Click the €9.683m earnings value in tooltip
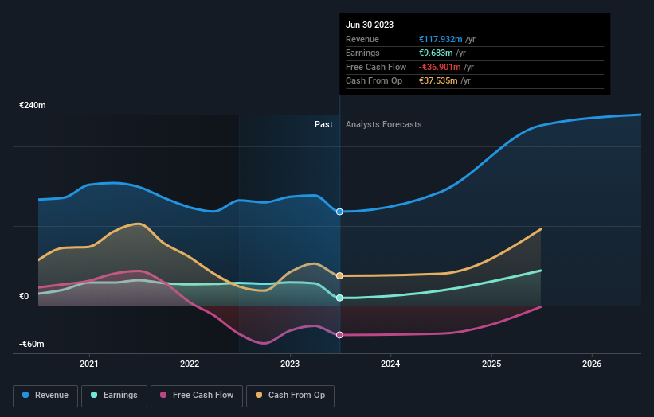The image size is (654, 417). point(436,53)
